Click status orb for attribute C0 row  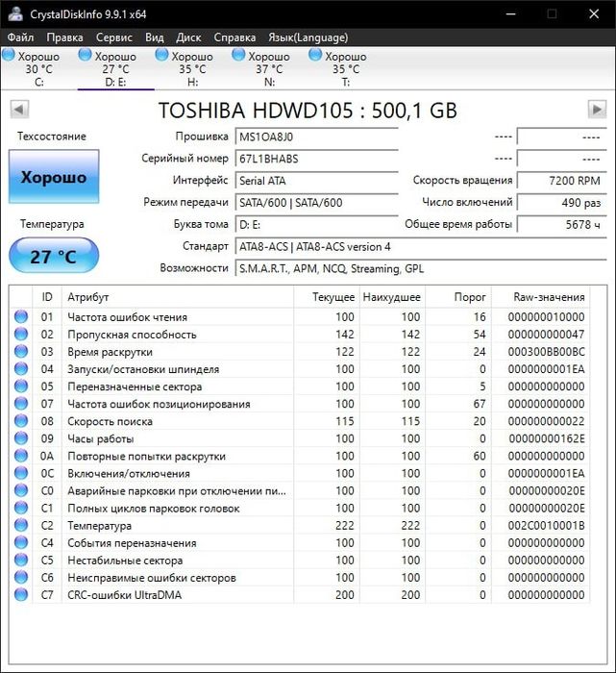pos(21,490)
